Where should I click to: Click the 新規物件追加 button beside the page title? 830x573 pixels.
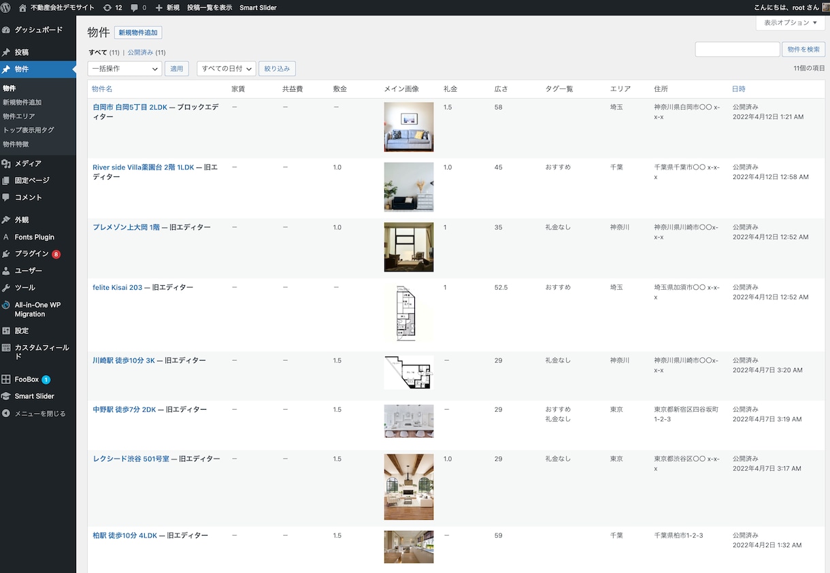pos(138,33)
